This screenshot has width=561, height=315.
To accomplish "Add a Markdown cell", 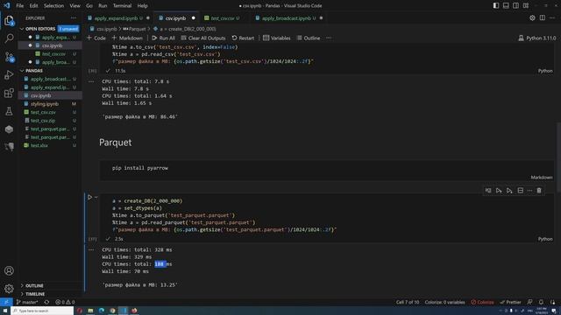I will point(127,38).
